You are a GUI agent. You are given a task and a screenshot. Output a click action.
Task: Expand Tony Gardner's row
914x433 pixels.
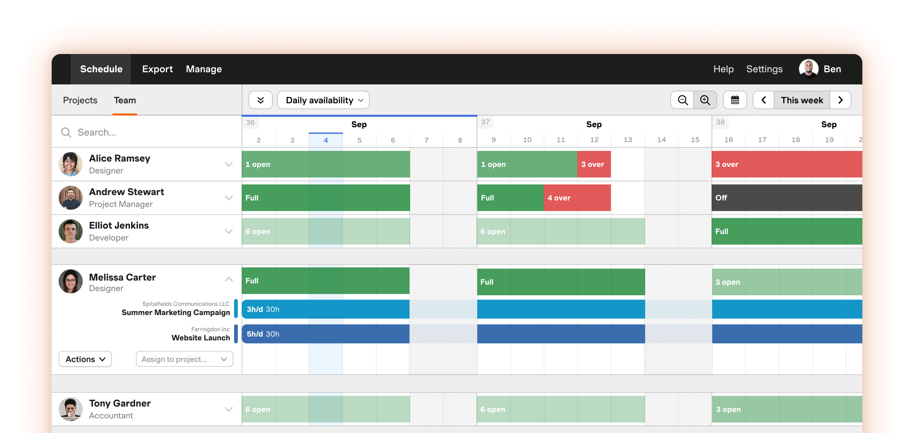tap(228, 409)
